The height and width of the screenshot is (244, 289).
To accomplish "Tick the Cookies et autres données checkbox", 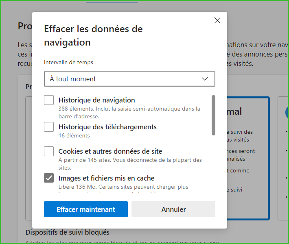I will click(49, 151).
